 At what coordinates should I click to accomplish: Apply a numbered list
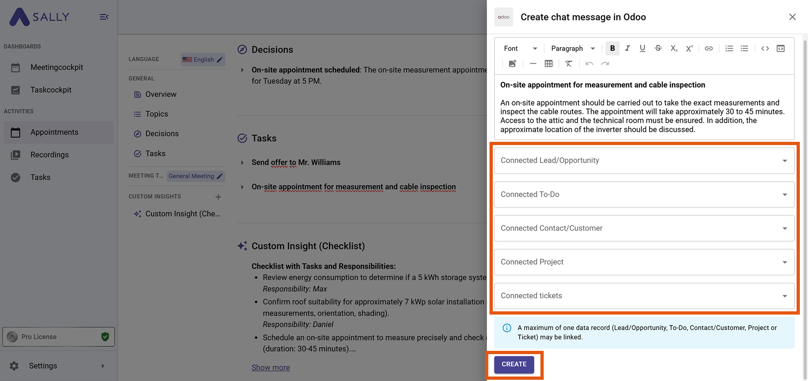click(729, 48)
